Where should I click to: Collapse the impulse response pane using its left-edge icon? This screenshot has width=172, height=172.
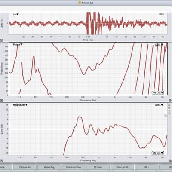[x=1, y=40]
